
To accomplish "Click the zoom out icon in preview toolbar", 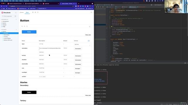I will coord(24,26).
